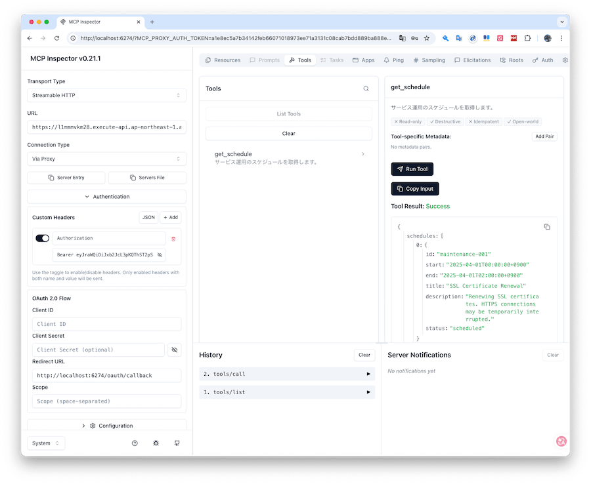Switch custom headers to JSON mode
The height and width of the screenshot is (484, 591).
148,217
